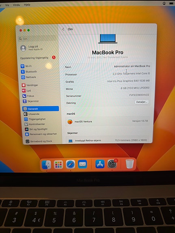
Task: Open Mail from the Dock
Action: [x=82, y=164]
